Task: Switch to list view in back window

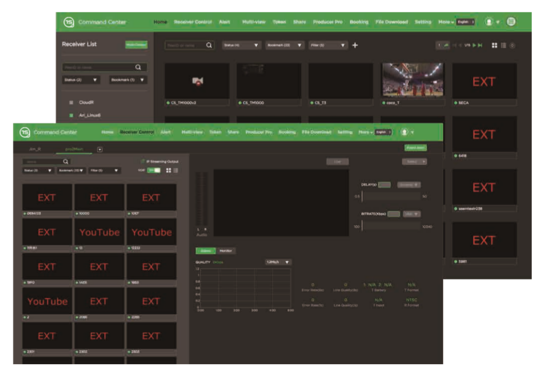Action: click(503, 46)
